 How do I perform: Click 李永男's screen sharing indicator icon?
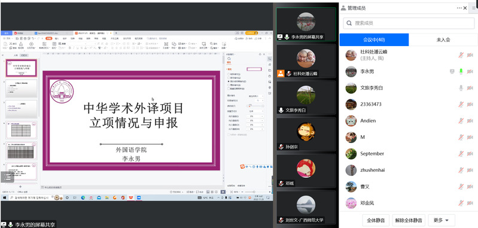(452, 72)
